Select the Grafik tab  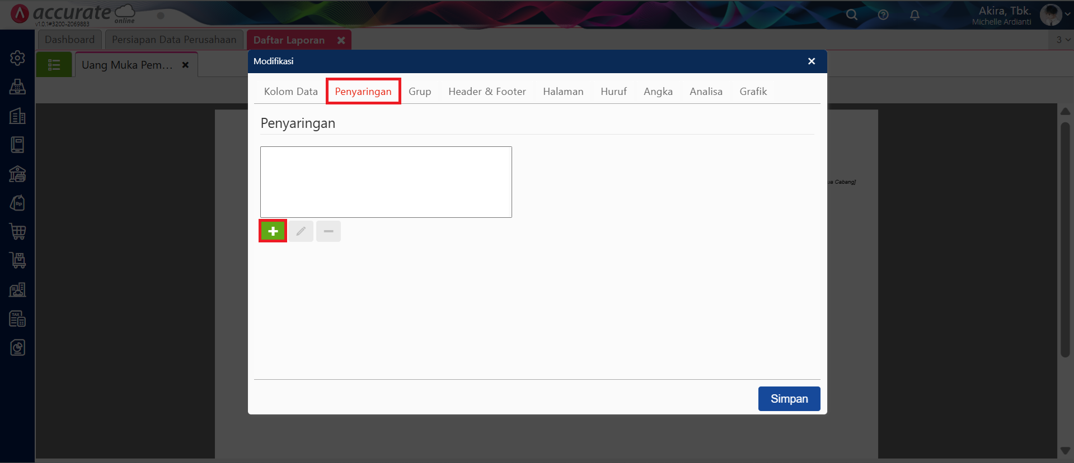[x=753, y=92]
